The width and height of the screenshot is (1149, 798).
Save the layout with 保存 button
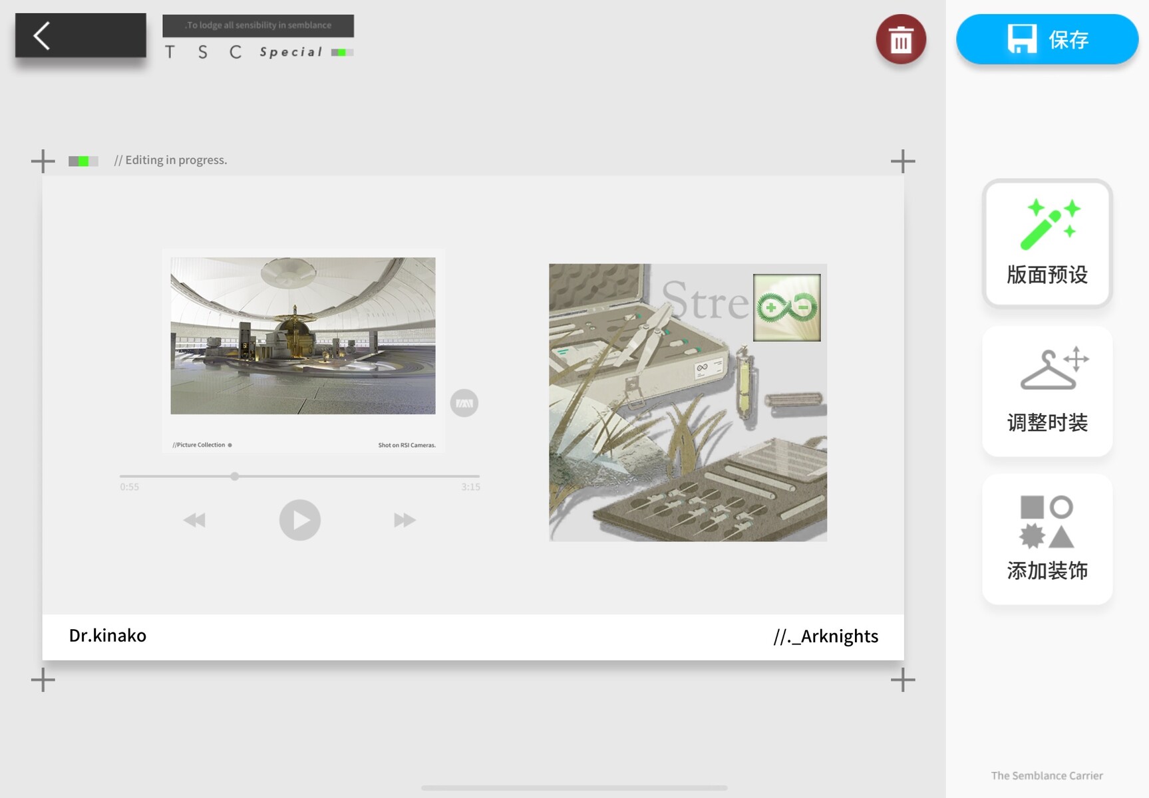coord(1047,40)
